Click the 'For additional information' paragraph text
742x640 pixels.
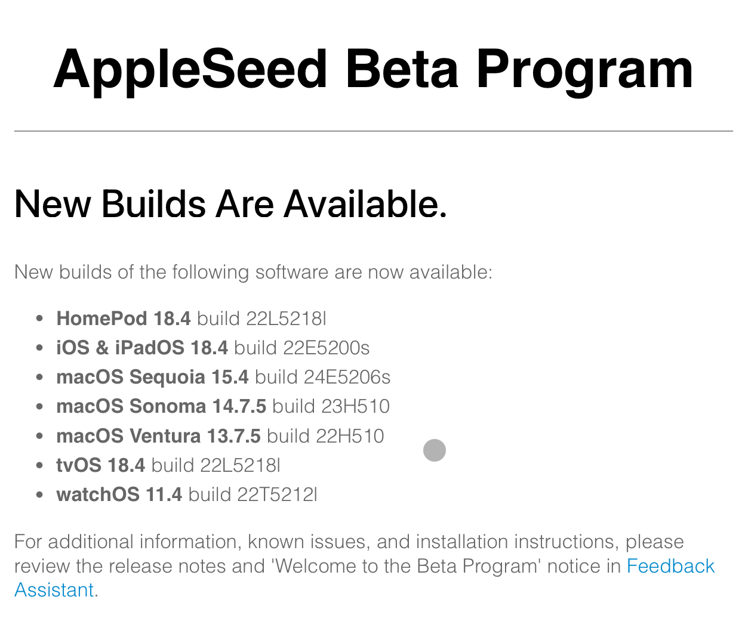pos(349,542)
